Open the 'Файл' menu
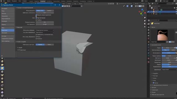 pyautogui.click(x=4, y=1)
